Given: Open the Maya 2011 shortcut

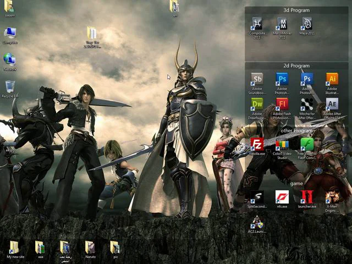Looking at the screenshot, I should tap(307, 26).
